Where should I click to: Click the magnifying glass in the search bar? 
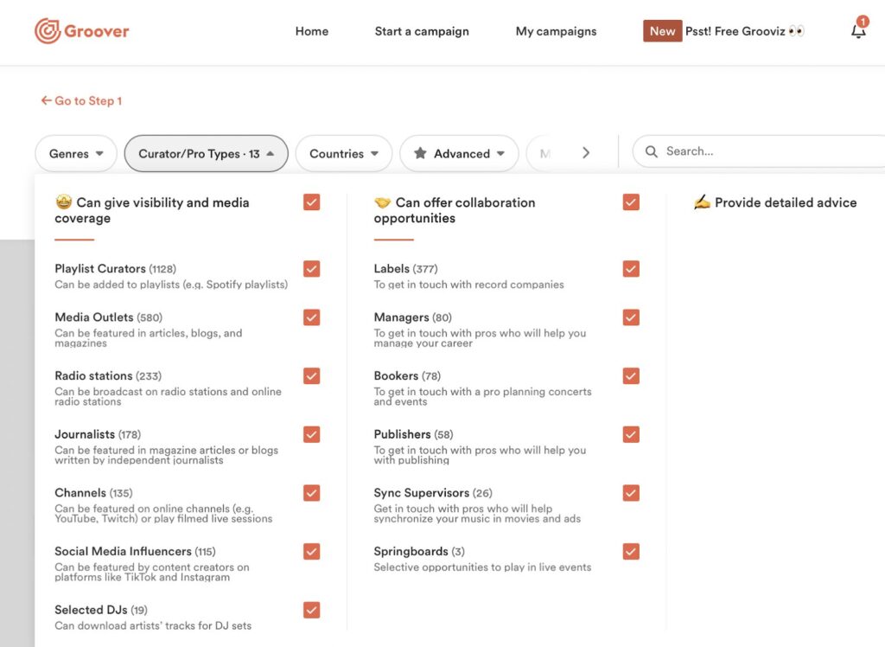pos(651,151)
